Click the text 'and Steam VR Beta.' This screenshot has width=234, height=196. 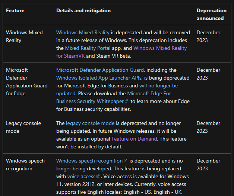(x=108, y=56)
